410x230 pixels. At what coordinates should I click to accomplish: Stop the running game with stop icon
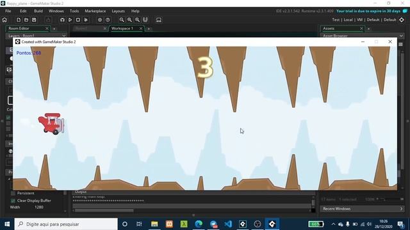coord(78,20)
